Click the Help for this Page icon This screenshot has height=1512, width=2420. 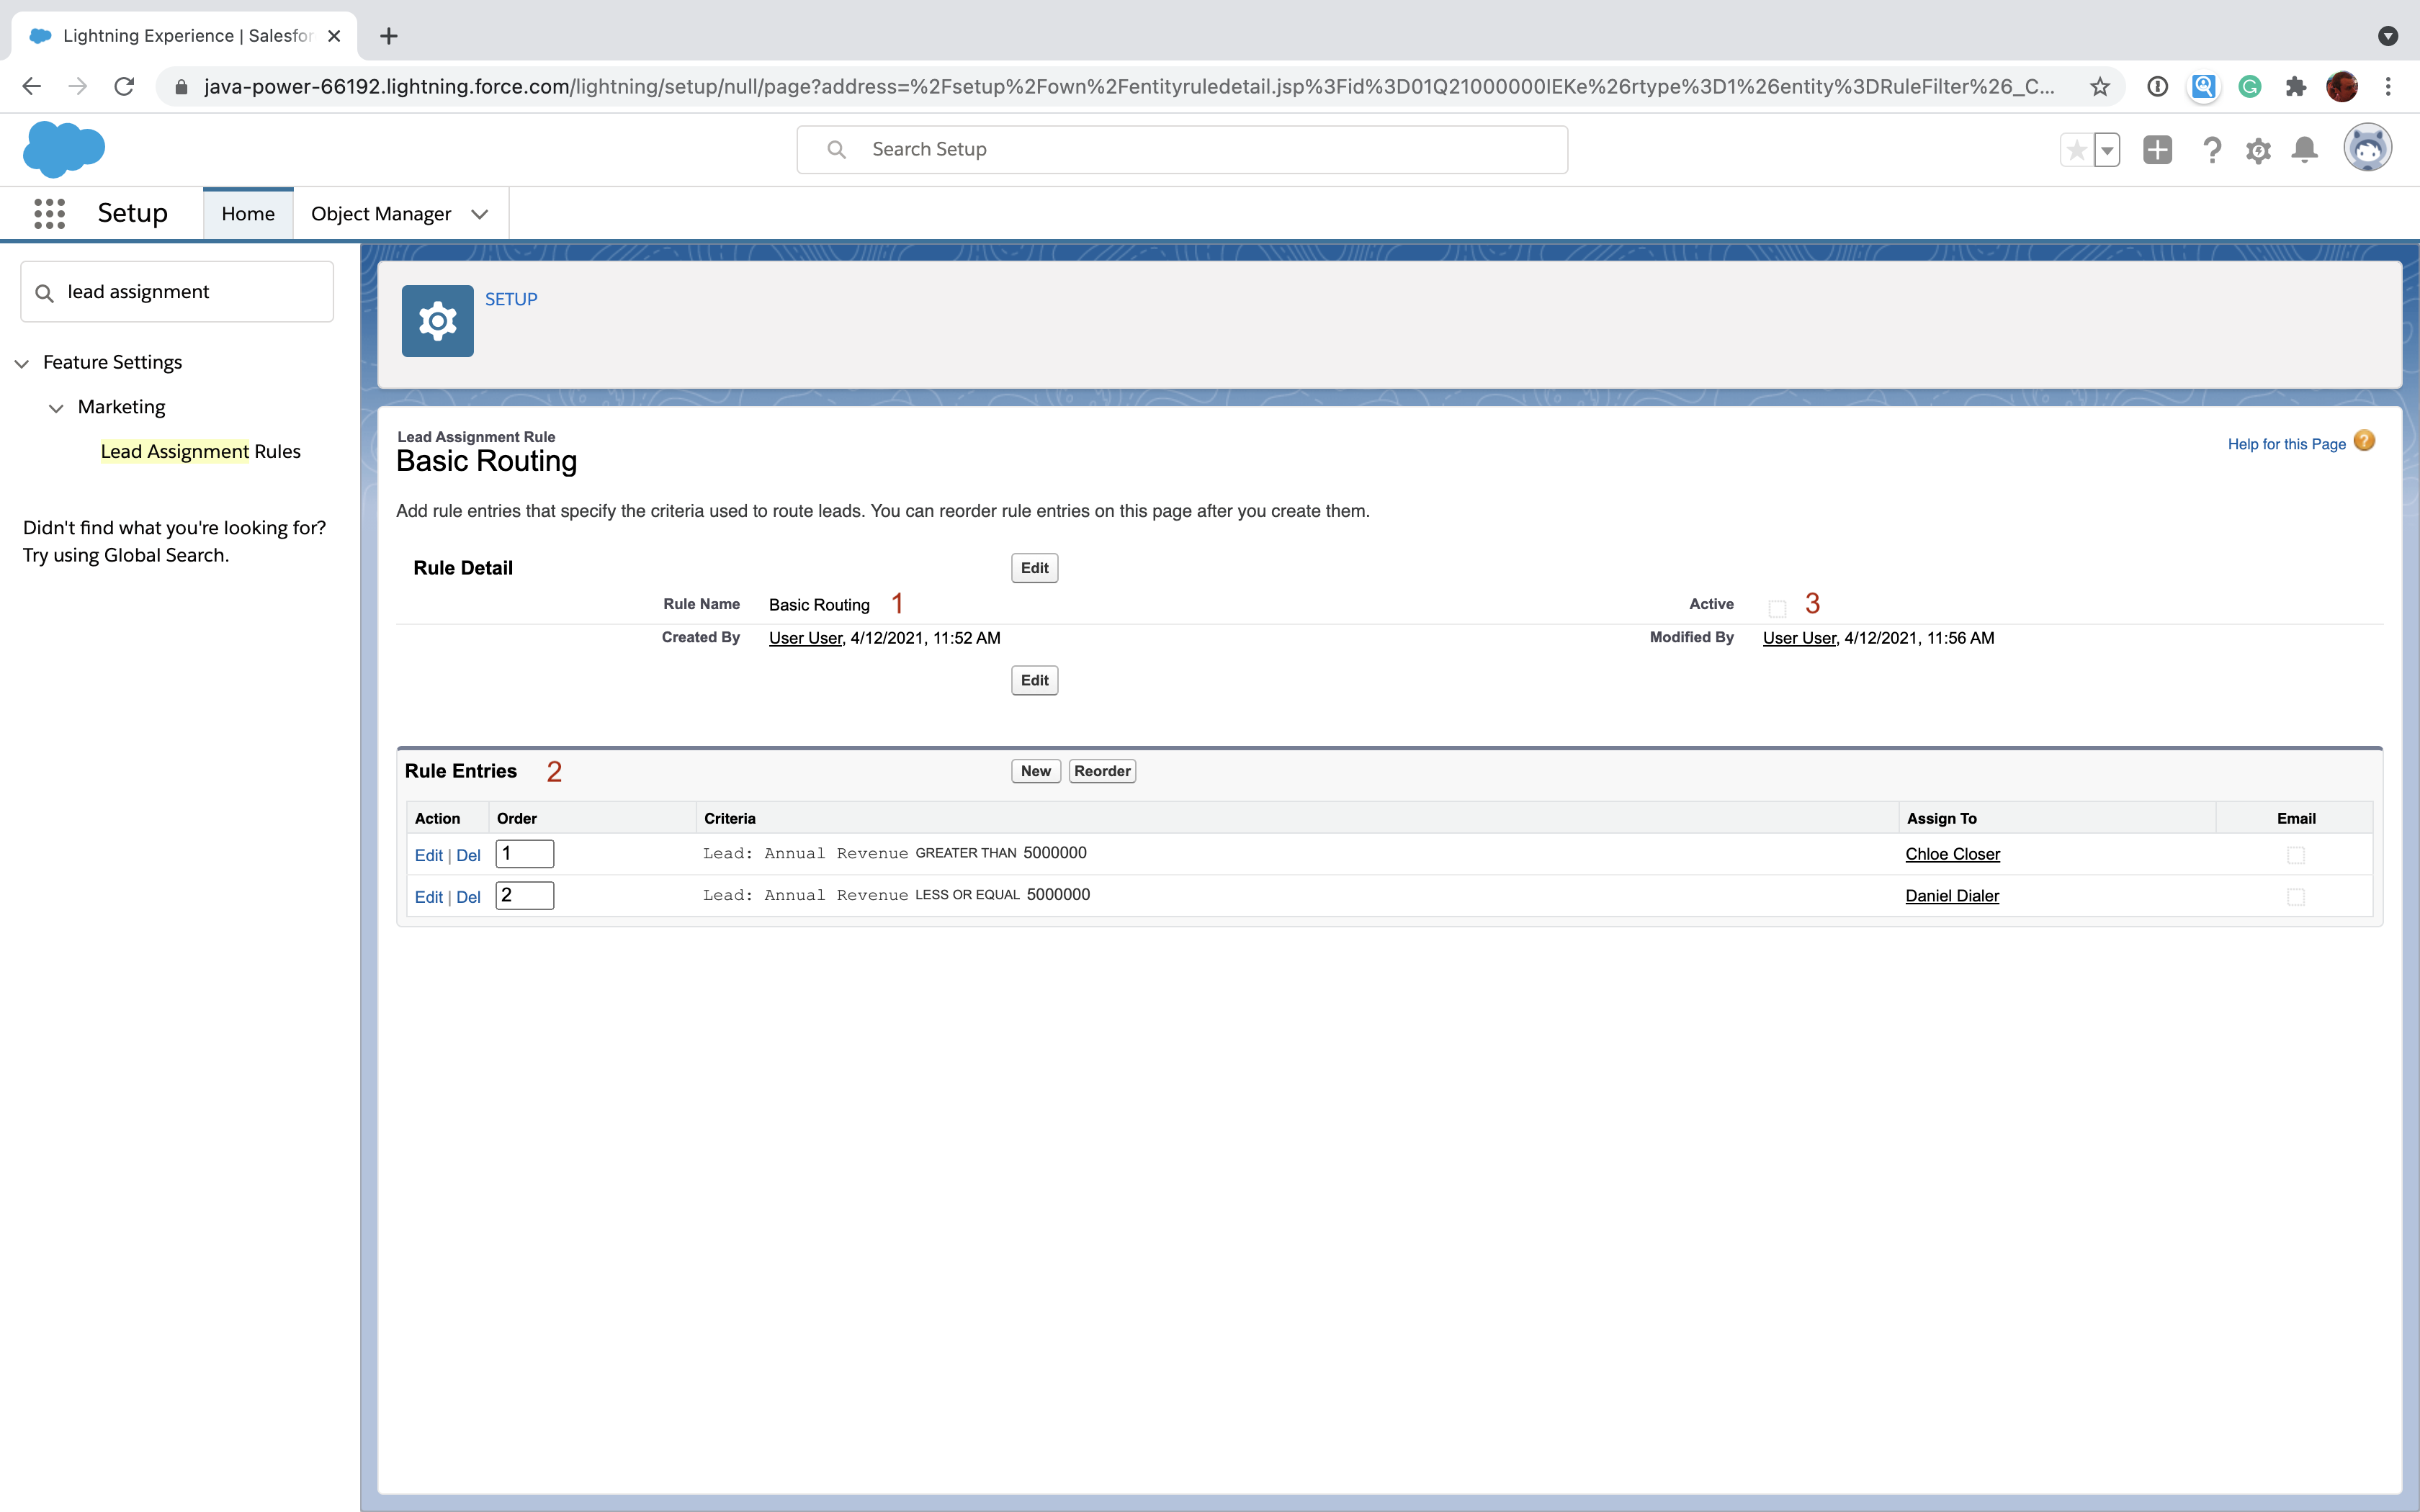tap(2367, 443)
